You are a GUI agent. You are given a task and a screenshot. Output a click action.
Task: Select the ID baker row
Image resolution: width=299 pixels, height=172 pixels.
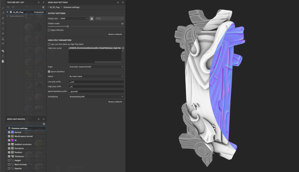coord(26,140)
